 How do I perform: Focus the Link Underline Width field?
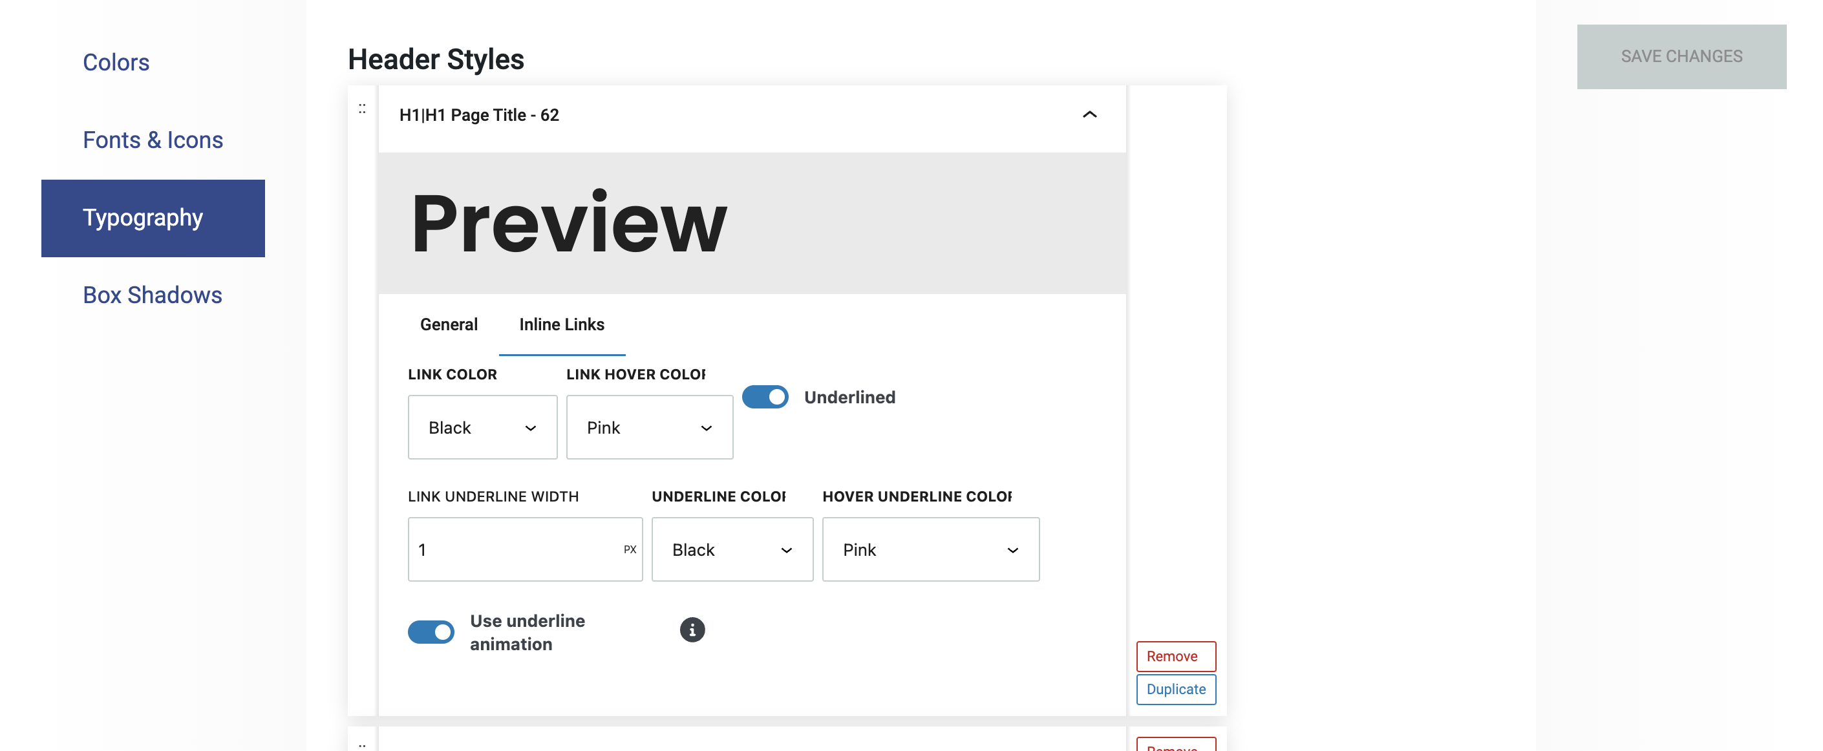click(517, 550)
